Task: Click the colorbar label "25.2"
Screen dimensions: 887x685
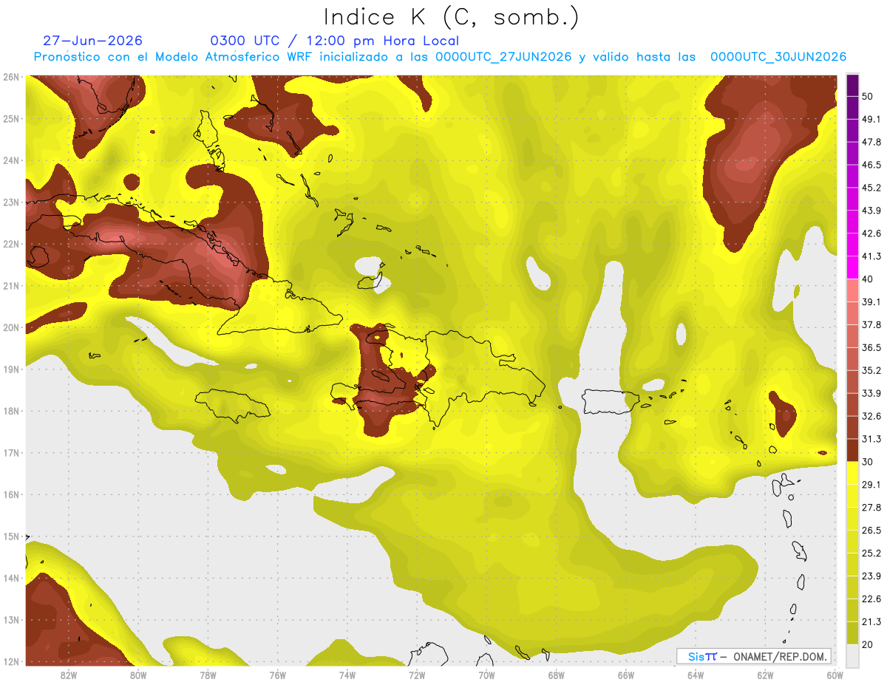Action: (x=871, y=553)
